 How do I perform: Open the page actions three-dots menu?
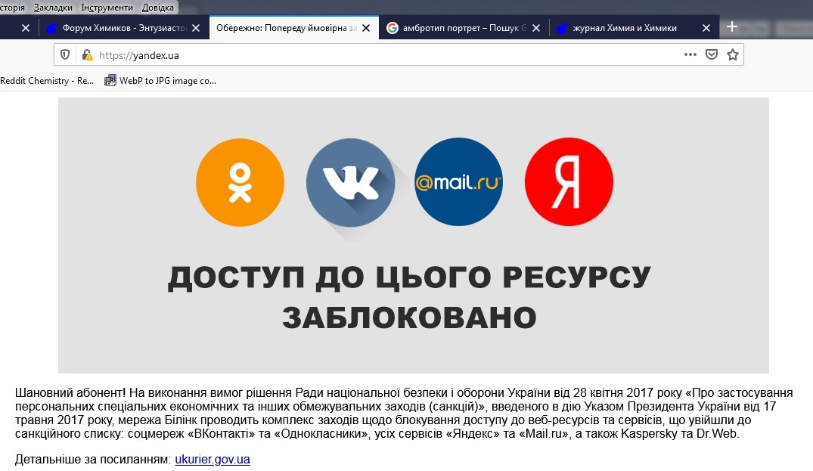tap(690, 54)
